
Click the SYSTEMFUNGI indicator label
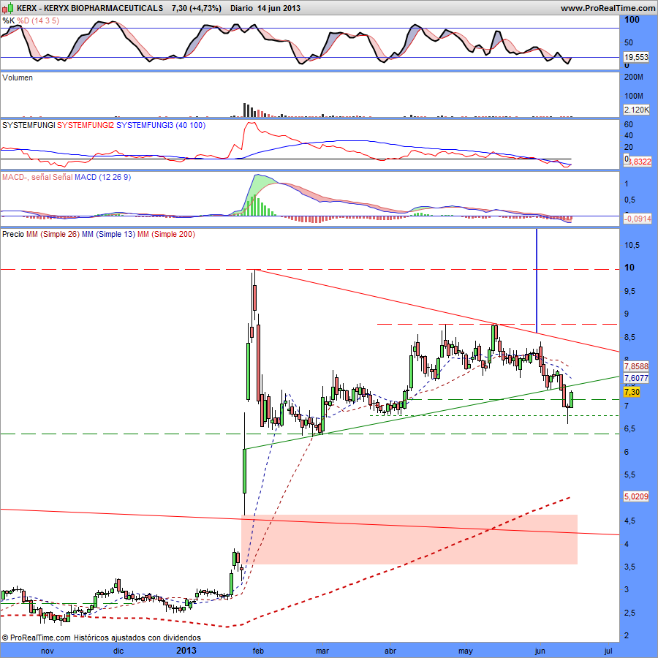[29, 125]
